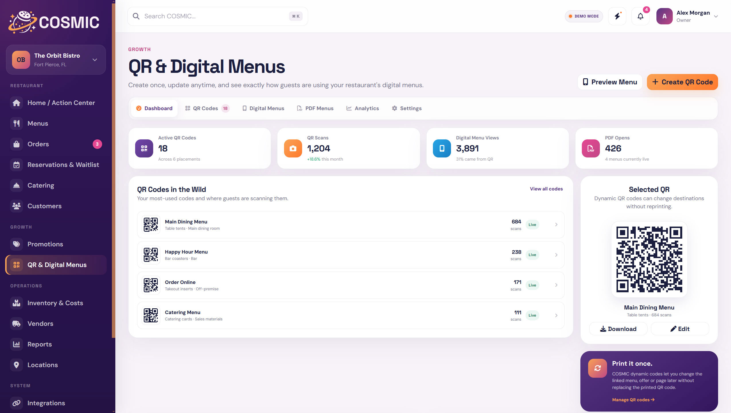Switch to the PDF Menus tab
This screenshot has height=413, width=731.
pyautogui.click(x=315, y=108)
